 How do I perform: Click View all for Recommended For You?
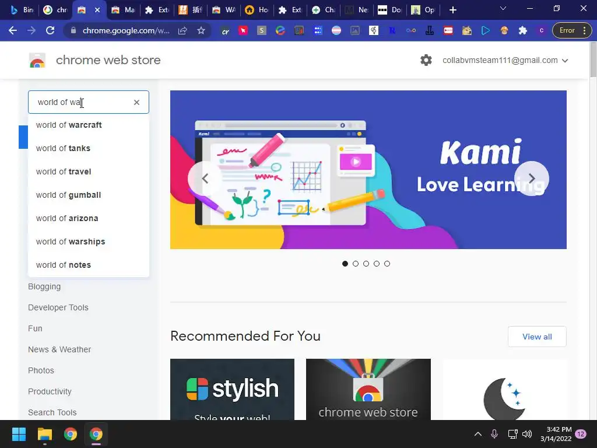537,337
